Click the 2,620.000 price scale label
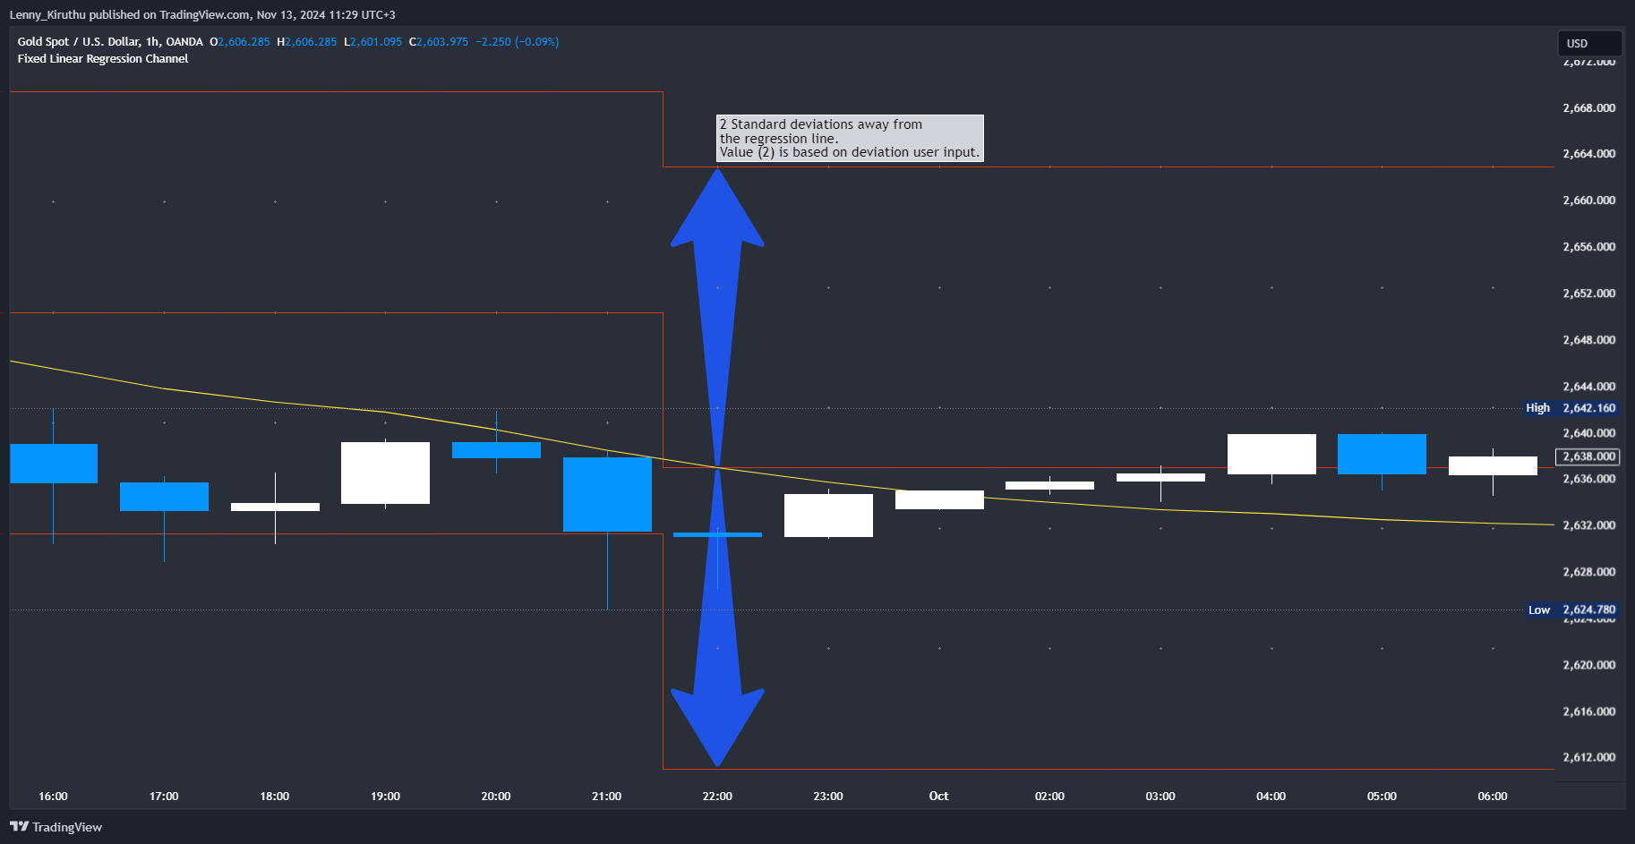1635x844 pixels. [1588, 665]
